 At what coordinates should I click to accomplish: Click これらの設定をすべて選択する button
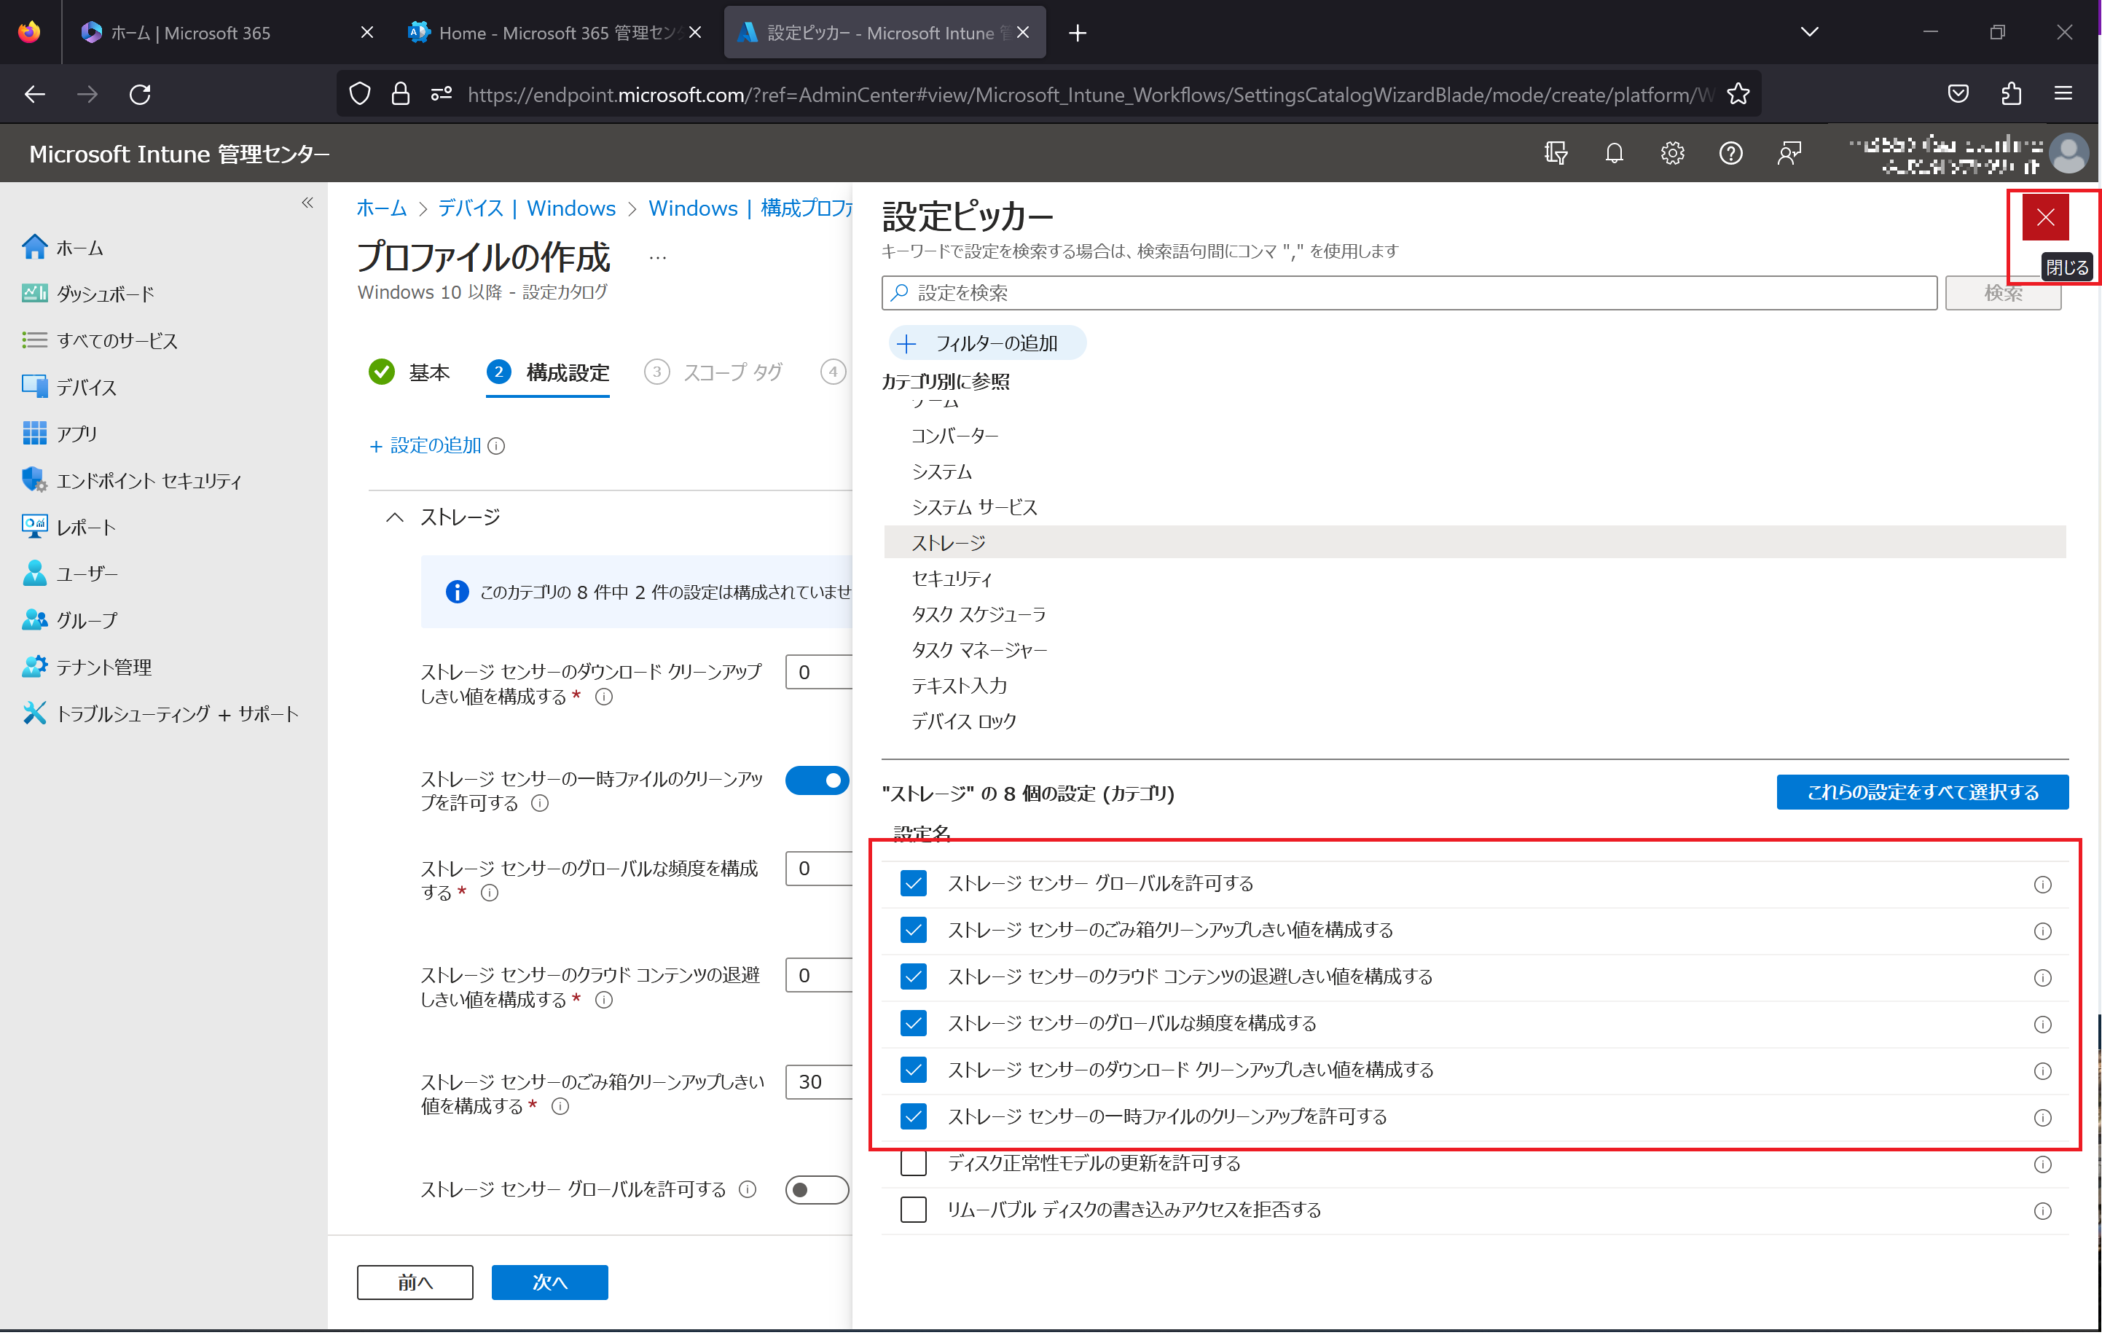point(1922,792)
